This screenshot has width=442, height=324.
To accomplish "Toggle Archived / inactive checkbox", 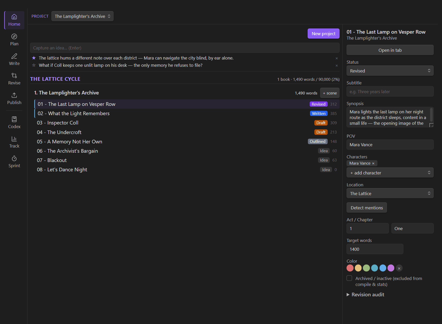I will coord(349,278).
